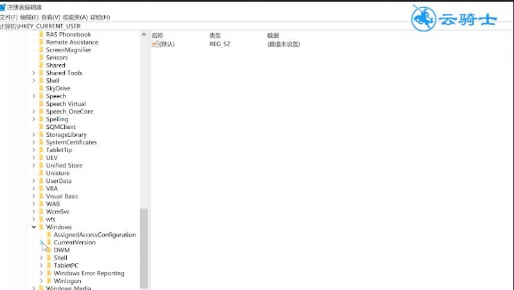
Task: Select the AssignedAccessConfiguration folder icon
Action: [x=49, y=235]
